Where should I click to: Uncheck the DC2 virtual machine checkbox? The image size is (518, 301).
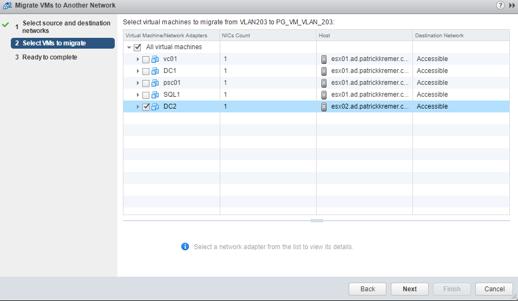[146, 107]
